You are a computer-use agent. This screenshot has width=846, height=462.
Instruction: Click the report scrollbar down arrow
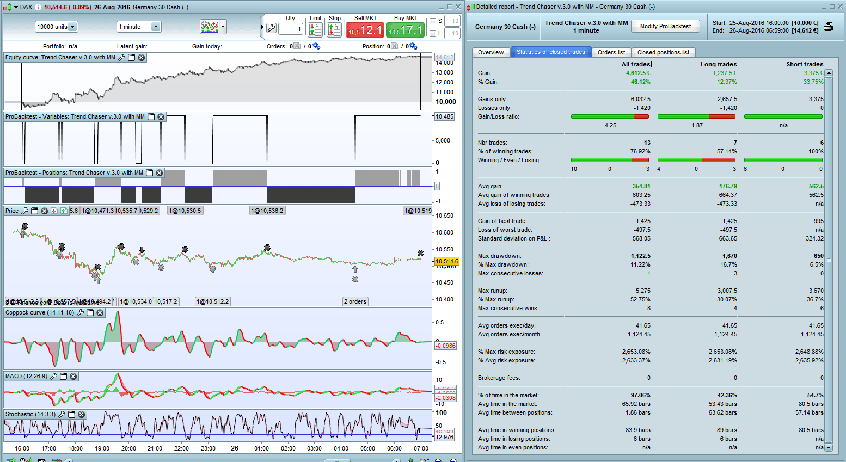point(829,448)
